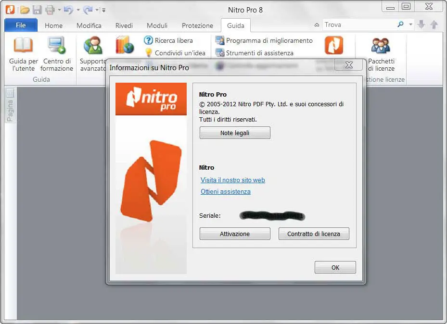The width and height of the screenshot is (447, 324).
Task: Save the document with the floppy disk icon
Action: click(37, 10)
